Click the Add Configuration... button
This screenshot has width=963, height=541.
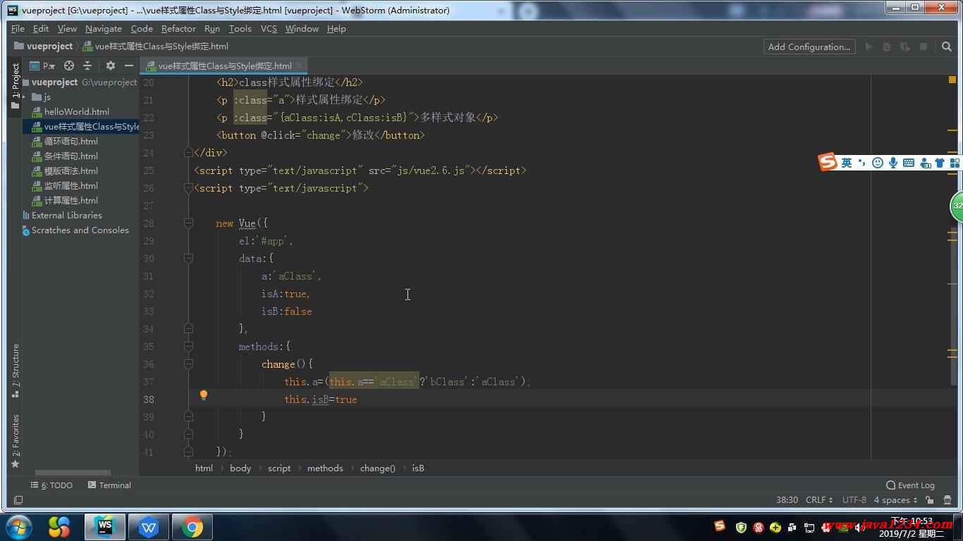pos(809,46)
